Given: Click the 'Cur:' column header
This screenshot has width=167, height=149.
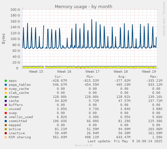Looking at the screenshot, I should 59,77.
